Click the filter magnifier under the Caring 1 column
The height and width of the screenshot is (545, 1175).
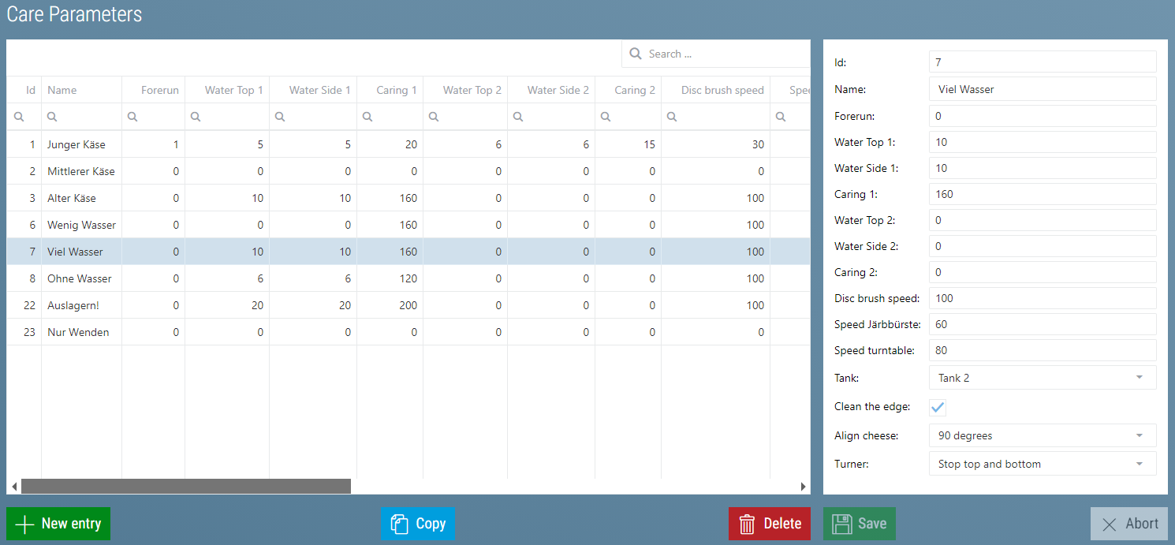click(367, 117)
